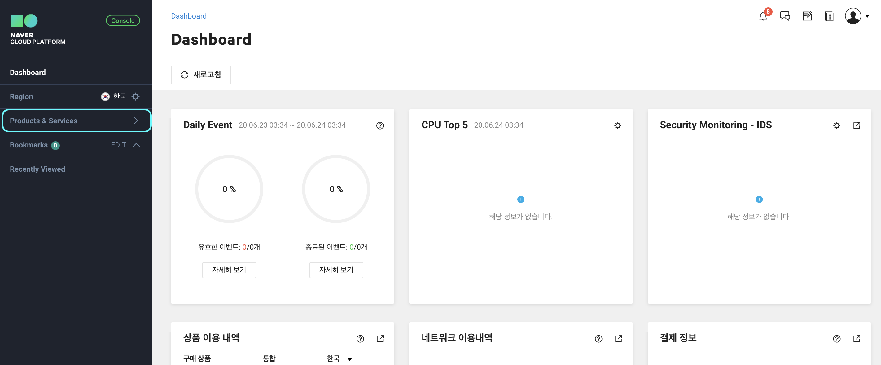Click the Korea flag region icon

click(105, 96)
